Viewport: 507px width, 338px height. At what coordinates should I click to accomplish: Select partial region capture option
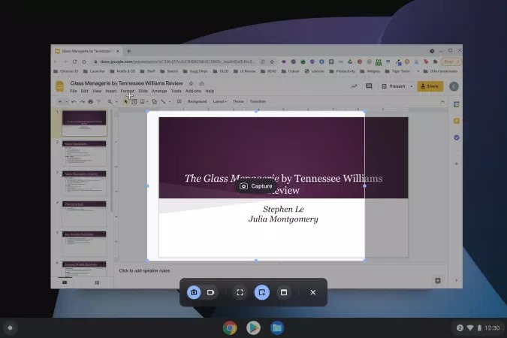click(261, 292)
